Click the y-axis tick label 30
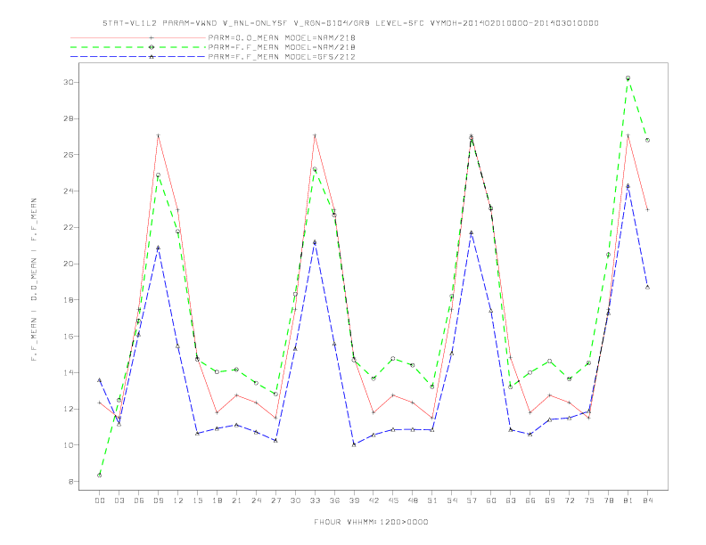 tap(69, 82)
